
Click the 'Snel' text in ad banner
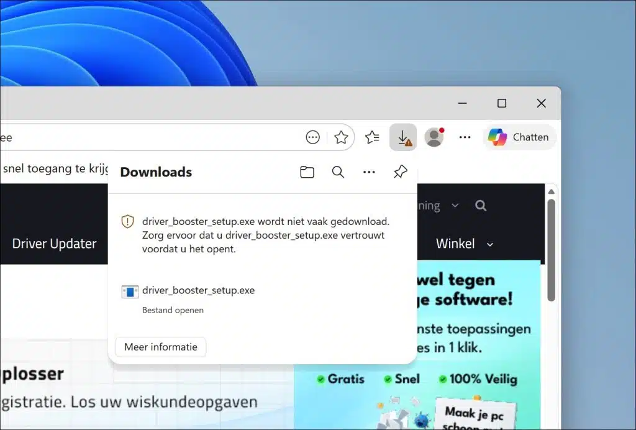[x=407, y=379]
